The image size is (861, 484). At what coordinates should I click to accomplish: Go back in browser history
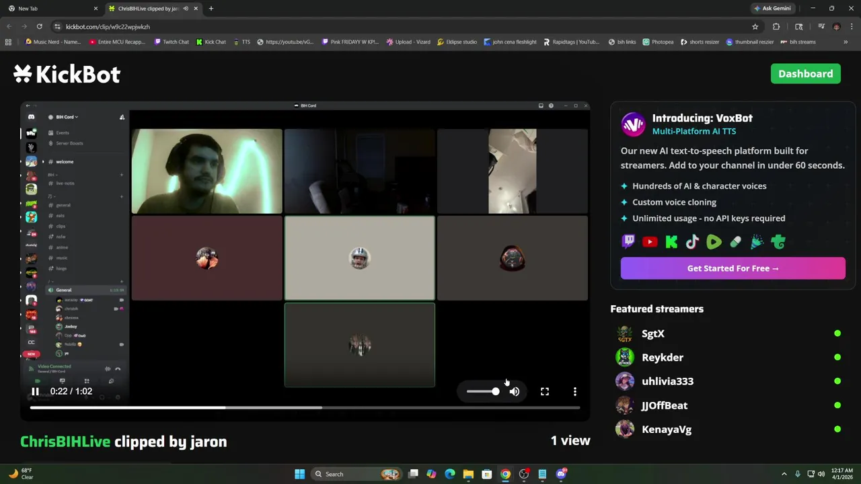coord(9,26)
